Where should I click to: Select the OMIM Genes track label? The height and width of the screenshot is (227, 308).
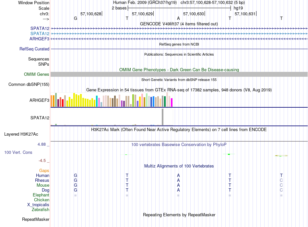pos(37,74)
